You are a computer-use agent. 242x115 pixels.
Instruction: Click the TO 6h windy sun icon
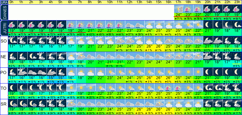click(71, 88)
